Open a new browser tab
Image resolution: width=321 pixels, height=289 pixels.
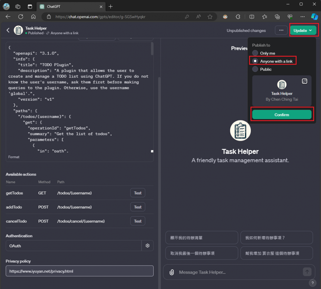point(111,7)
